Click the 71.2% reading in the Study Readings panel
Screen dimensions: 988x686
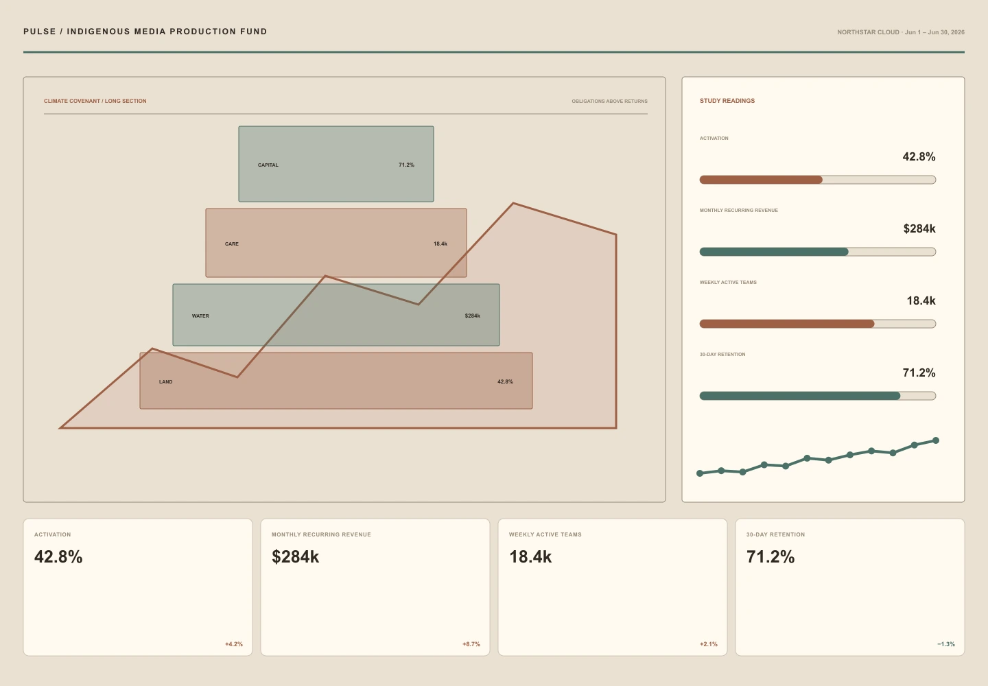919,372
